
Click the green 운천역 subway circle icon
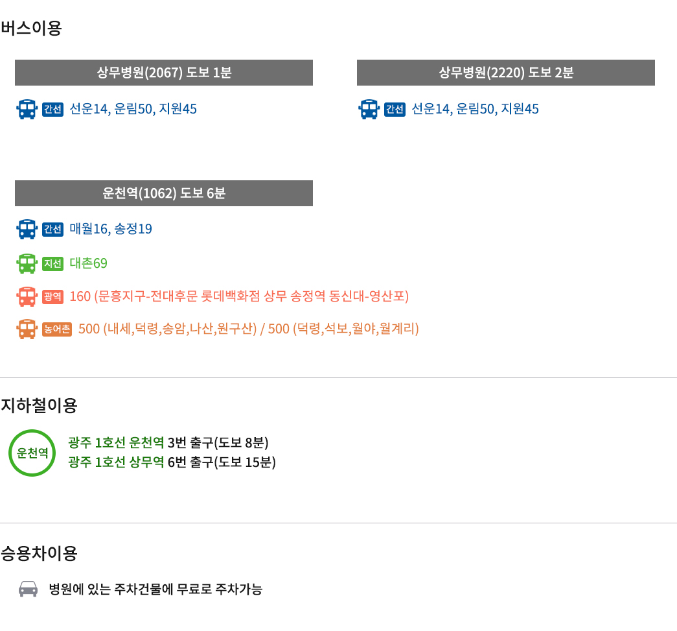point(32,453)
